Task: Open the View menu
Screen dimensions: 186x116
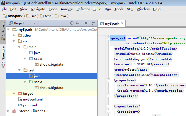Action: [24, 9]
